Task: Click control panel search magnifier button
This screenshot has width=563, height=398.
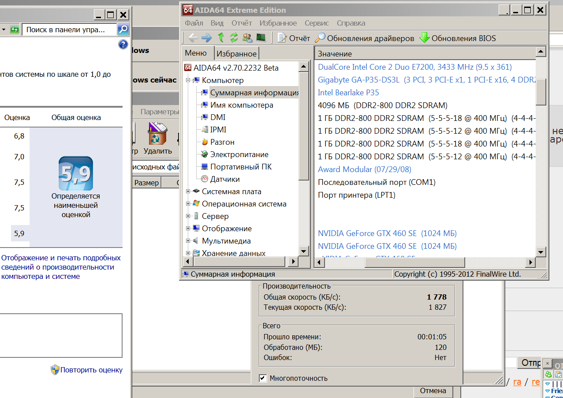Action: tap(123, 30)
